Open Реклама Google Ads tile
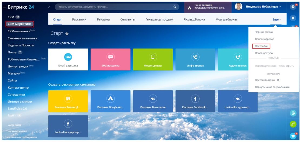Viewport: 300px width, 142px height. coord(110,101)
